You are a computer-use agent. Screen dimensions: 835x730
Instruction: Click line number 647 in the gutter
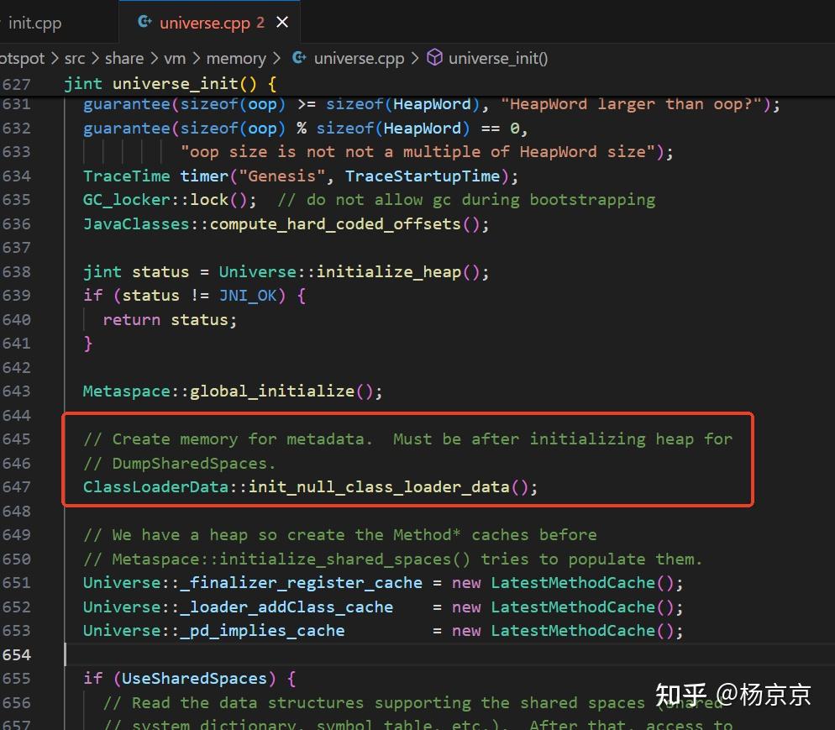[x=17, y=487]
